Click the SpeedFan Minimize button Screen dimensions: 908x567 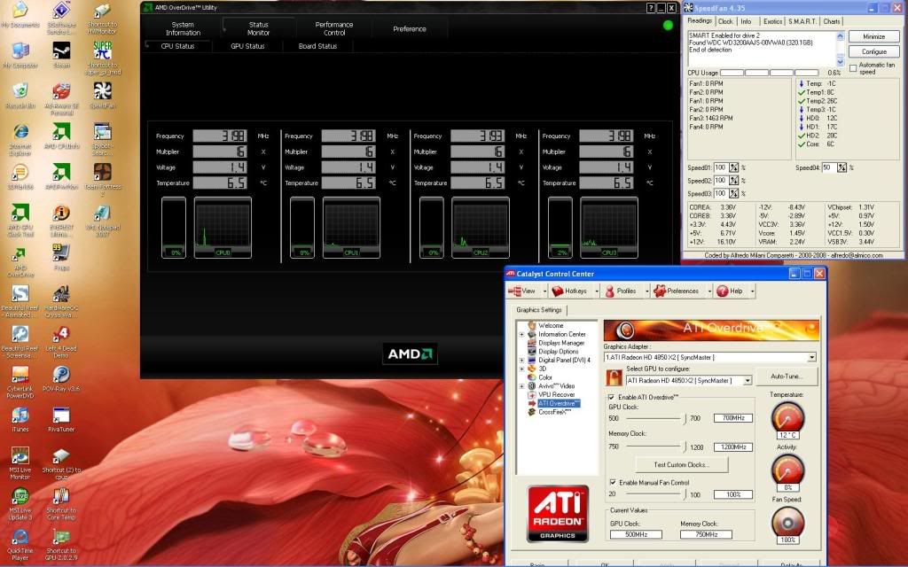tap(873, 36)
